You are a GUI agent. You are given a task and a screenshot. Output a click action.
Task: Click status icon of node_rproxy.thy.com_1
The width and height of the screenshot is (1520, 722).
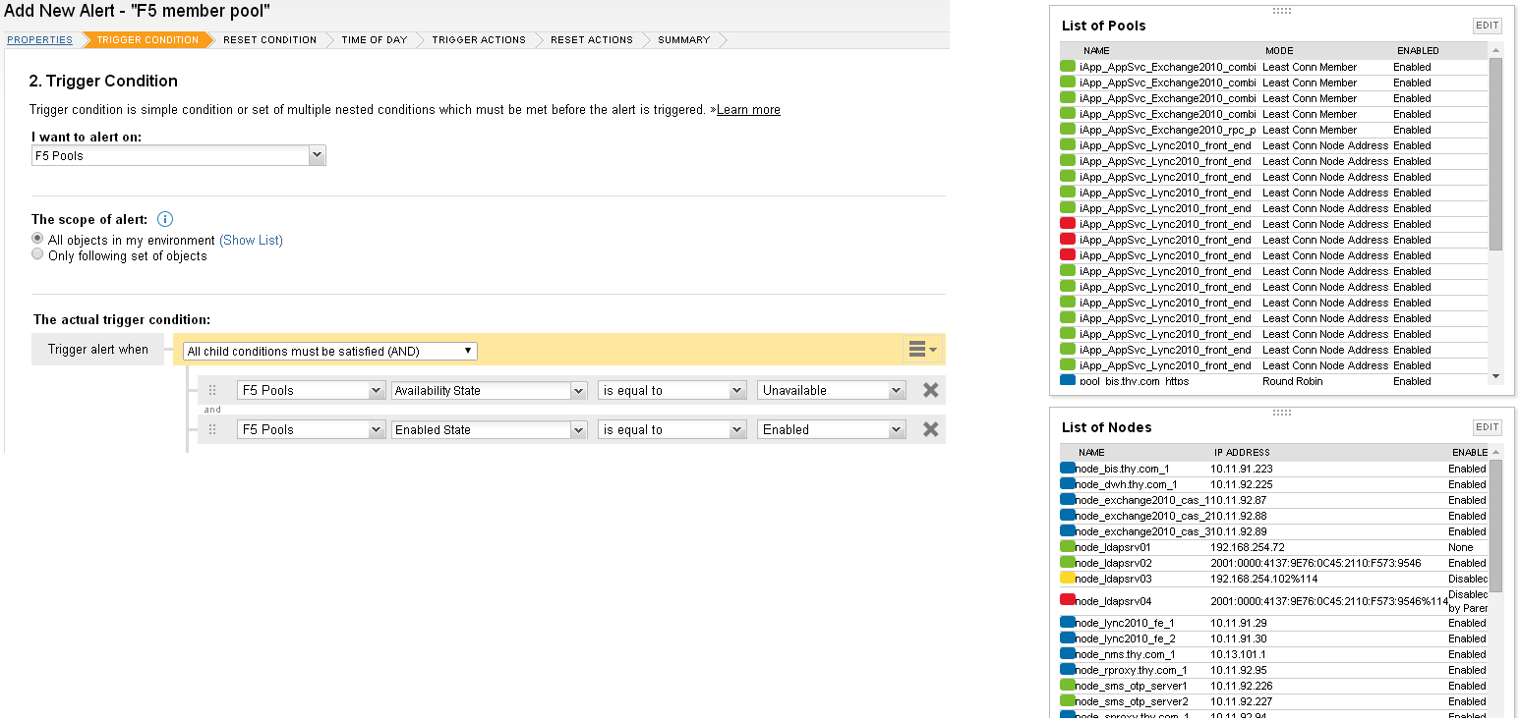point(1068,670)
